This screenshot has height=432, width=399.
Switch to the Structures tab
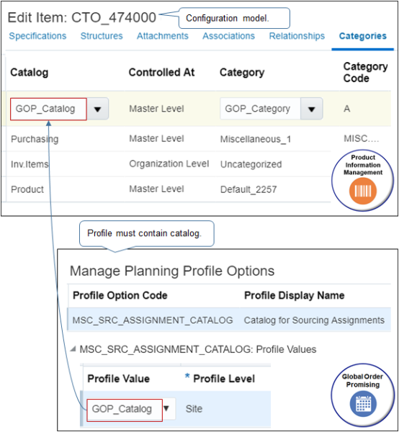coord(102,36)
